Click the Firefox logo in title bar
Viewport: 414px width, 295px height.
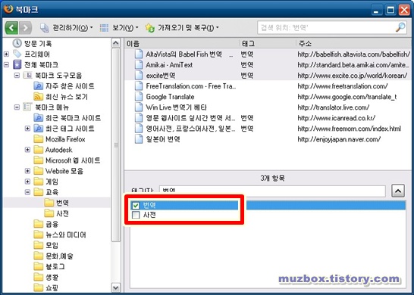click(x=8, y=9)
